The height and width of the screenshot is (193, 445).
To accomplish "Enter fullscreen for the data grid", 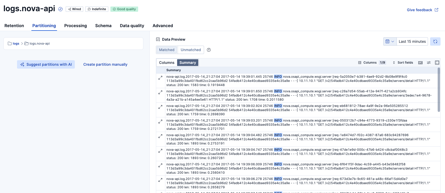I will click(437, 63).
